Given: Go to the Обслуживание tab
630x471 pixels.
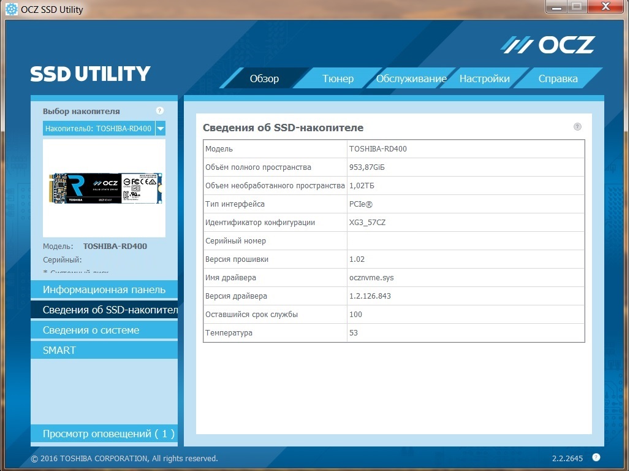Looking at the screenshot, I should (x=411, y=78).
